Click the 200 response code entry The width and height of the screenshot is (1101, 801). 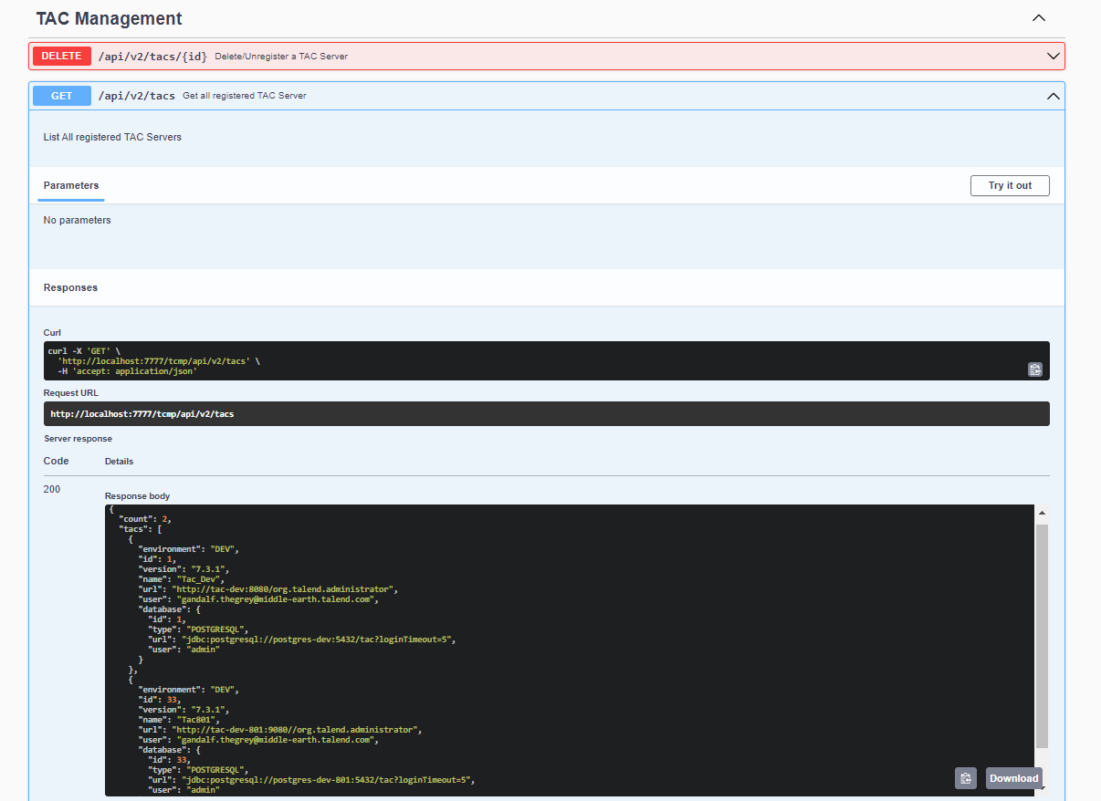click(52, 489)
